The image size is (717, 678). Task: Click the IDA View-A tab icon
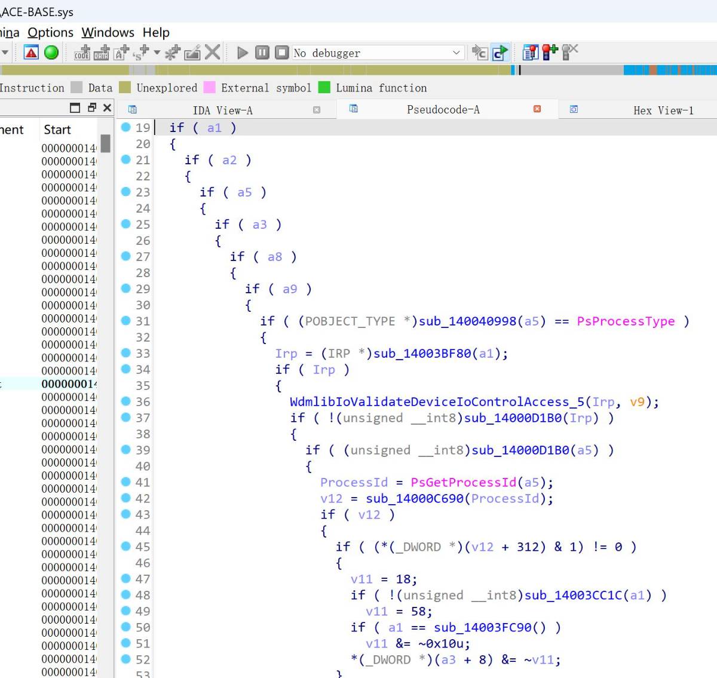(133, 109)
